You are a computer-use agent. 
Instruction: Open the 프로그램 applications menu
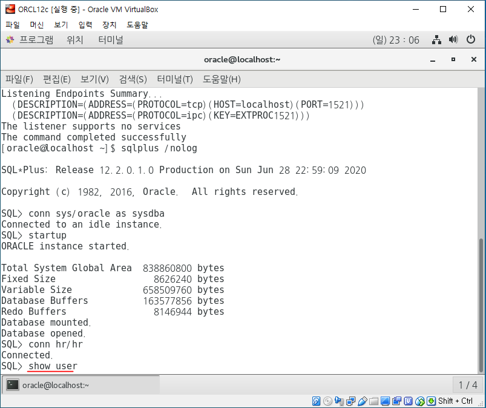(36, 40)
